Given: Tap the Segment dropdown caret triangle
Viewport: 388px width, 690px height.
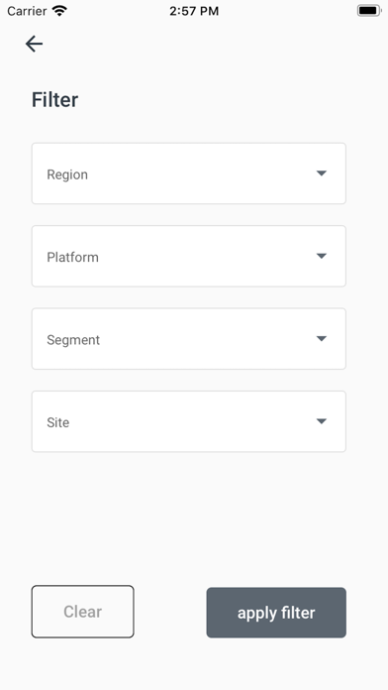Looking at the screenshot, I should pos(322,339).
